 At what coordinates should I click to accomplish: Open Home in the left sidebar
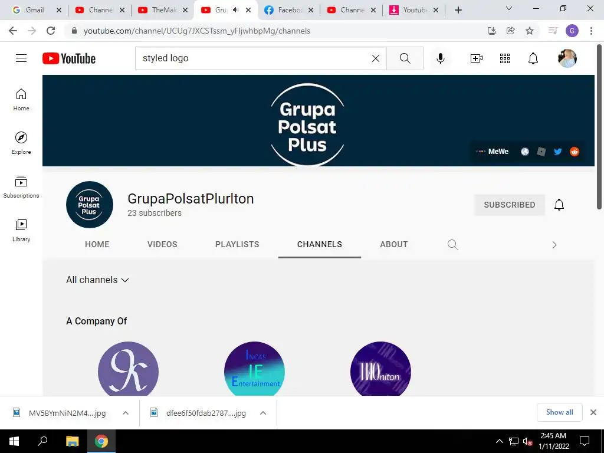click(21, 100)
